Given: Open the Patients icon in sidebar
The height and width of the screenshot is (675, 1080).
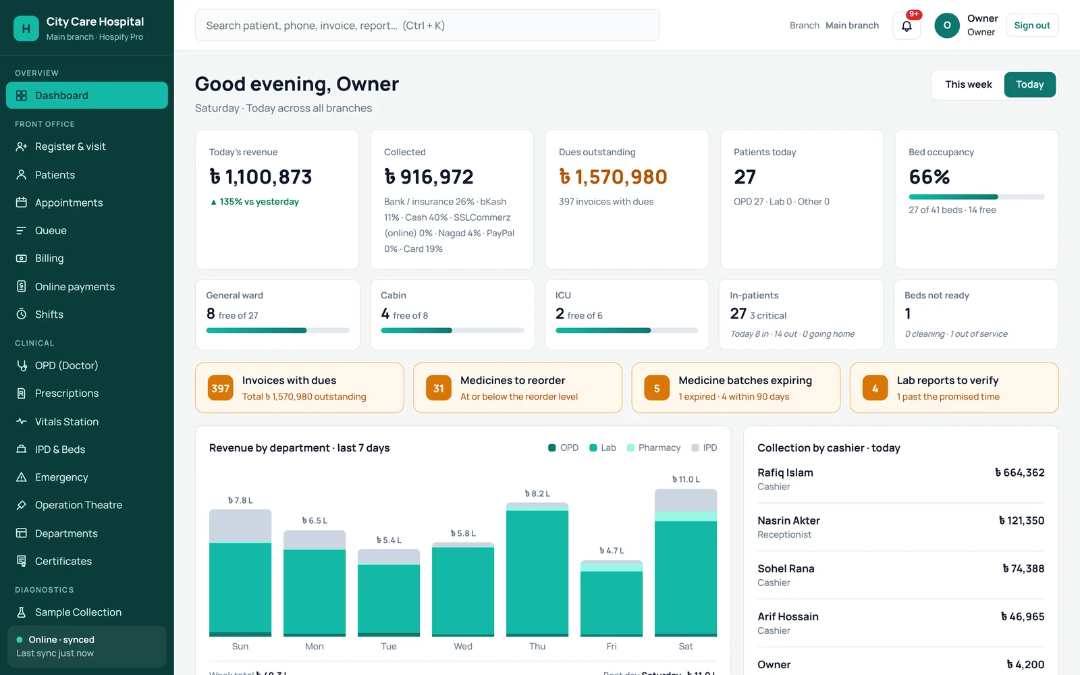Looking at the screenshot, I should [x=22, y=175].
